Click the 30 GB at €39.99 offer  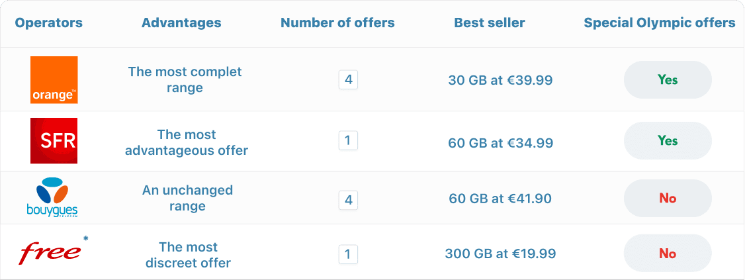[500, 81]
